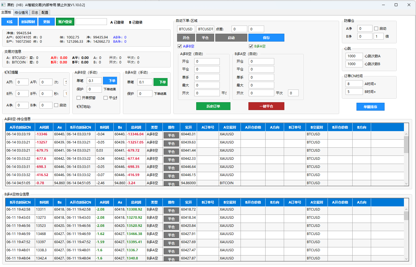Click scroll up arrow of B多A空 table

[406, 209]
